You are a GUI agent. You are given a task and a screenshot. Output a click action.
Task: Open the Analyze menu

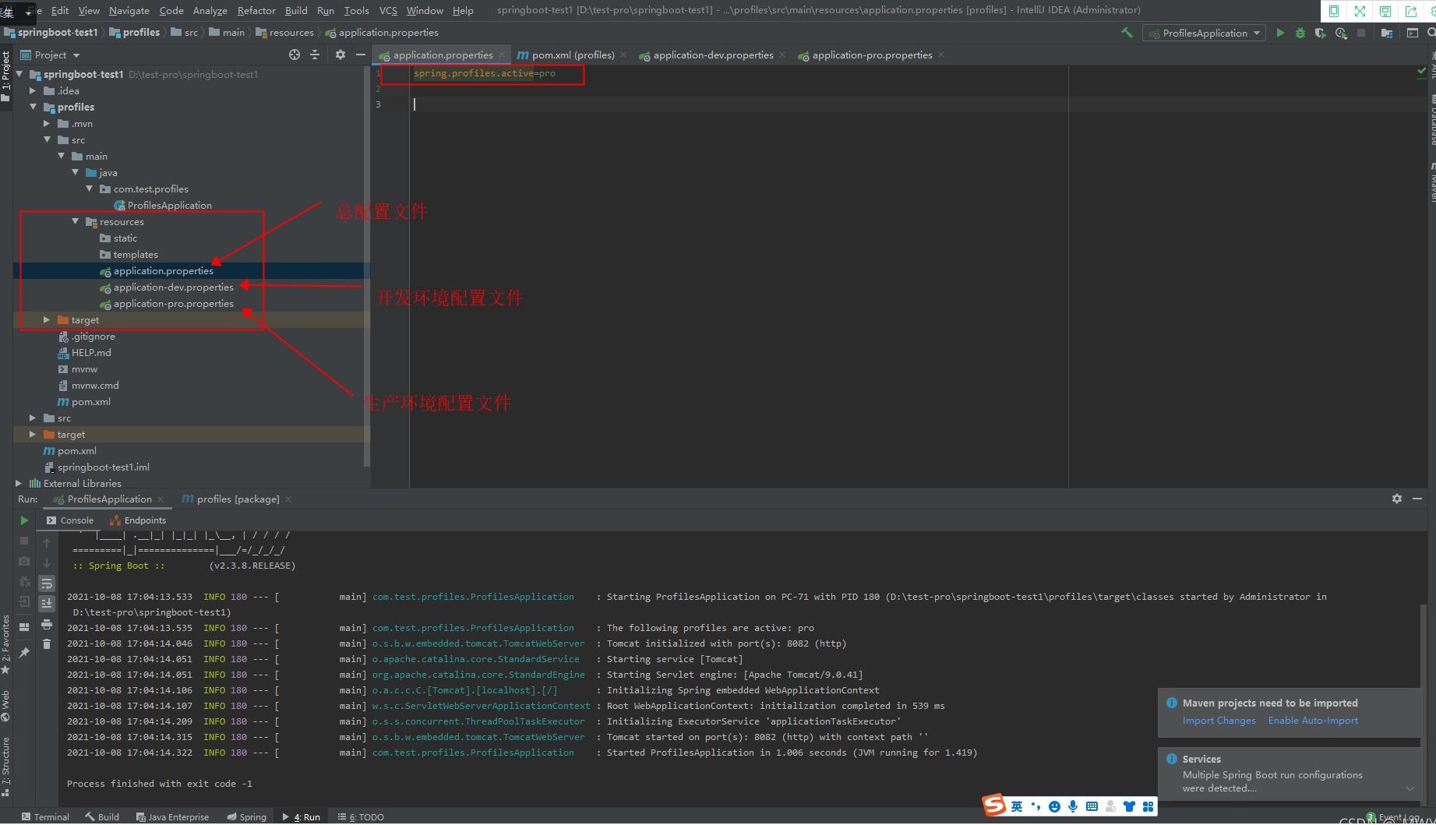(x=210, y=10)
